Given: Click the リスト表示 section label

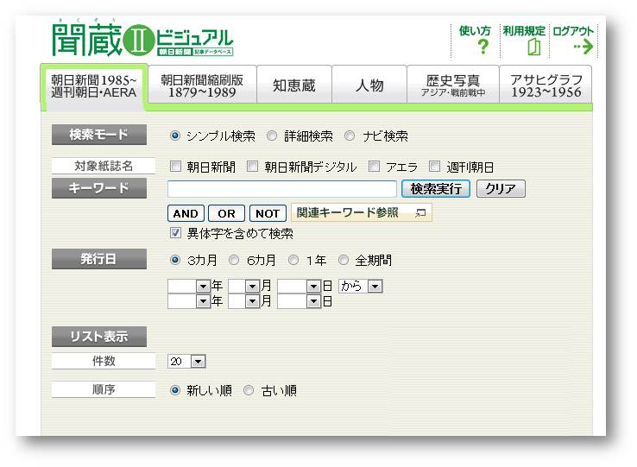Looking at the screenshot, I should click(x=99, y=337).
